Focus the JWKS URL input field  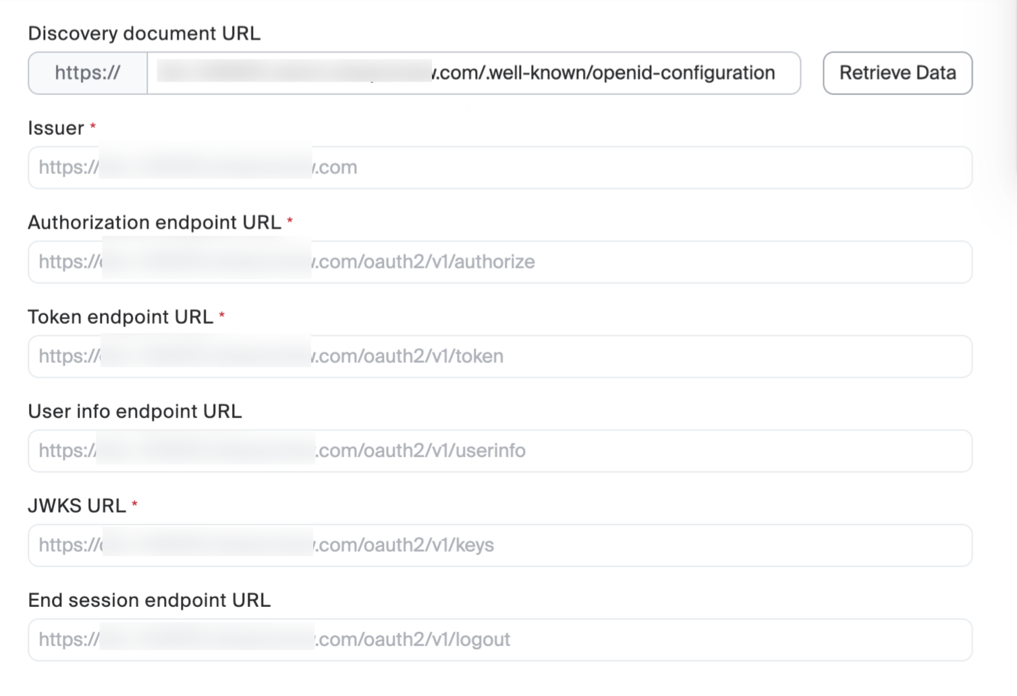(499, 545)
